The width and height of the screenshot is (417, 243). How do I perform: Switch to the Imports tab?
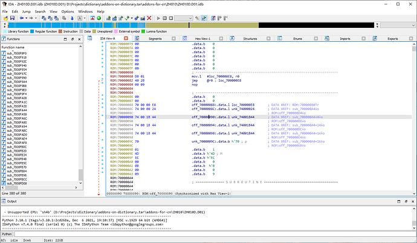[345, 38]
